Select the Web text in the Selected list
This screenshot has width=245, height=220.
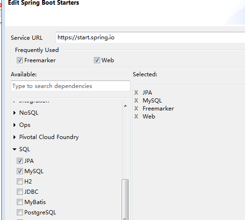click(x=149, y=117)
